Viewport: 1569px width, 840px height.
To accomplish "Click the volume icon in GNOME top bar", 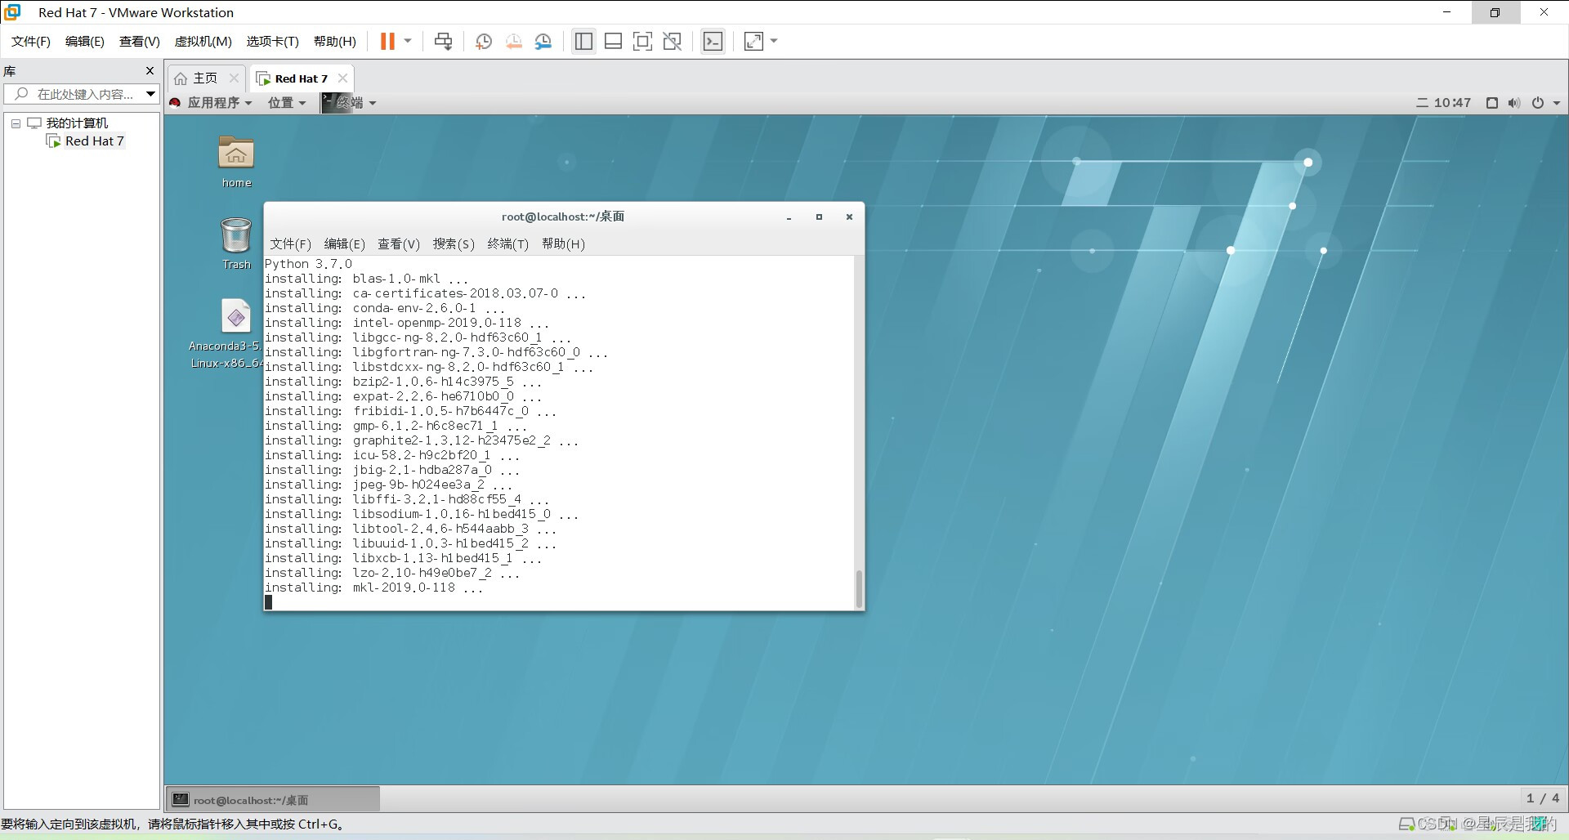I will tap(1514, 103).
